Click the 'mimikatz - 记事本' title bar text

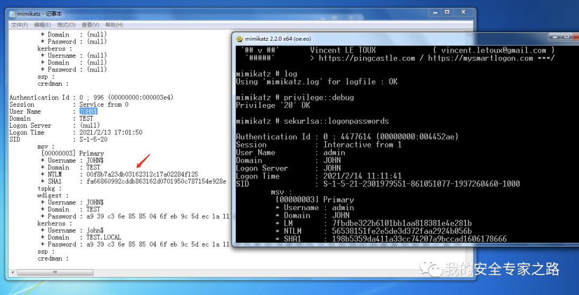coord(40,13)
